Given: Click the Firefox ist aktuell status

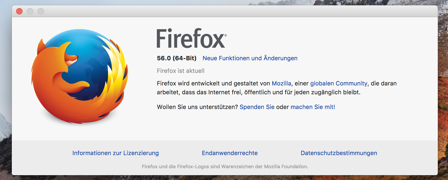Looking at the screenshot, I should 180,71.
